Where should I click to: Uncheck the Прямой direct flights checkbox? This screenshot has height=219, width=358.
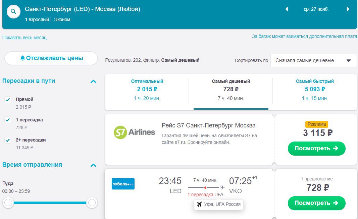point(8,100)
